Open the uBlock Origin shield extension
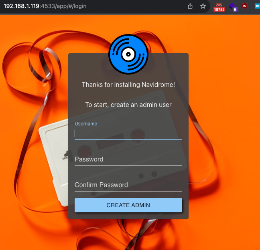 [x=245, y=6]
